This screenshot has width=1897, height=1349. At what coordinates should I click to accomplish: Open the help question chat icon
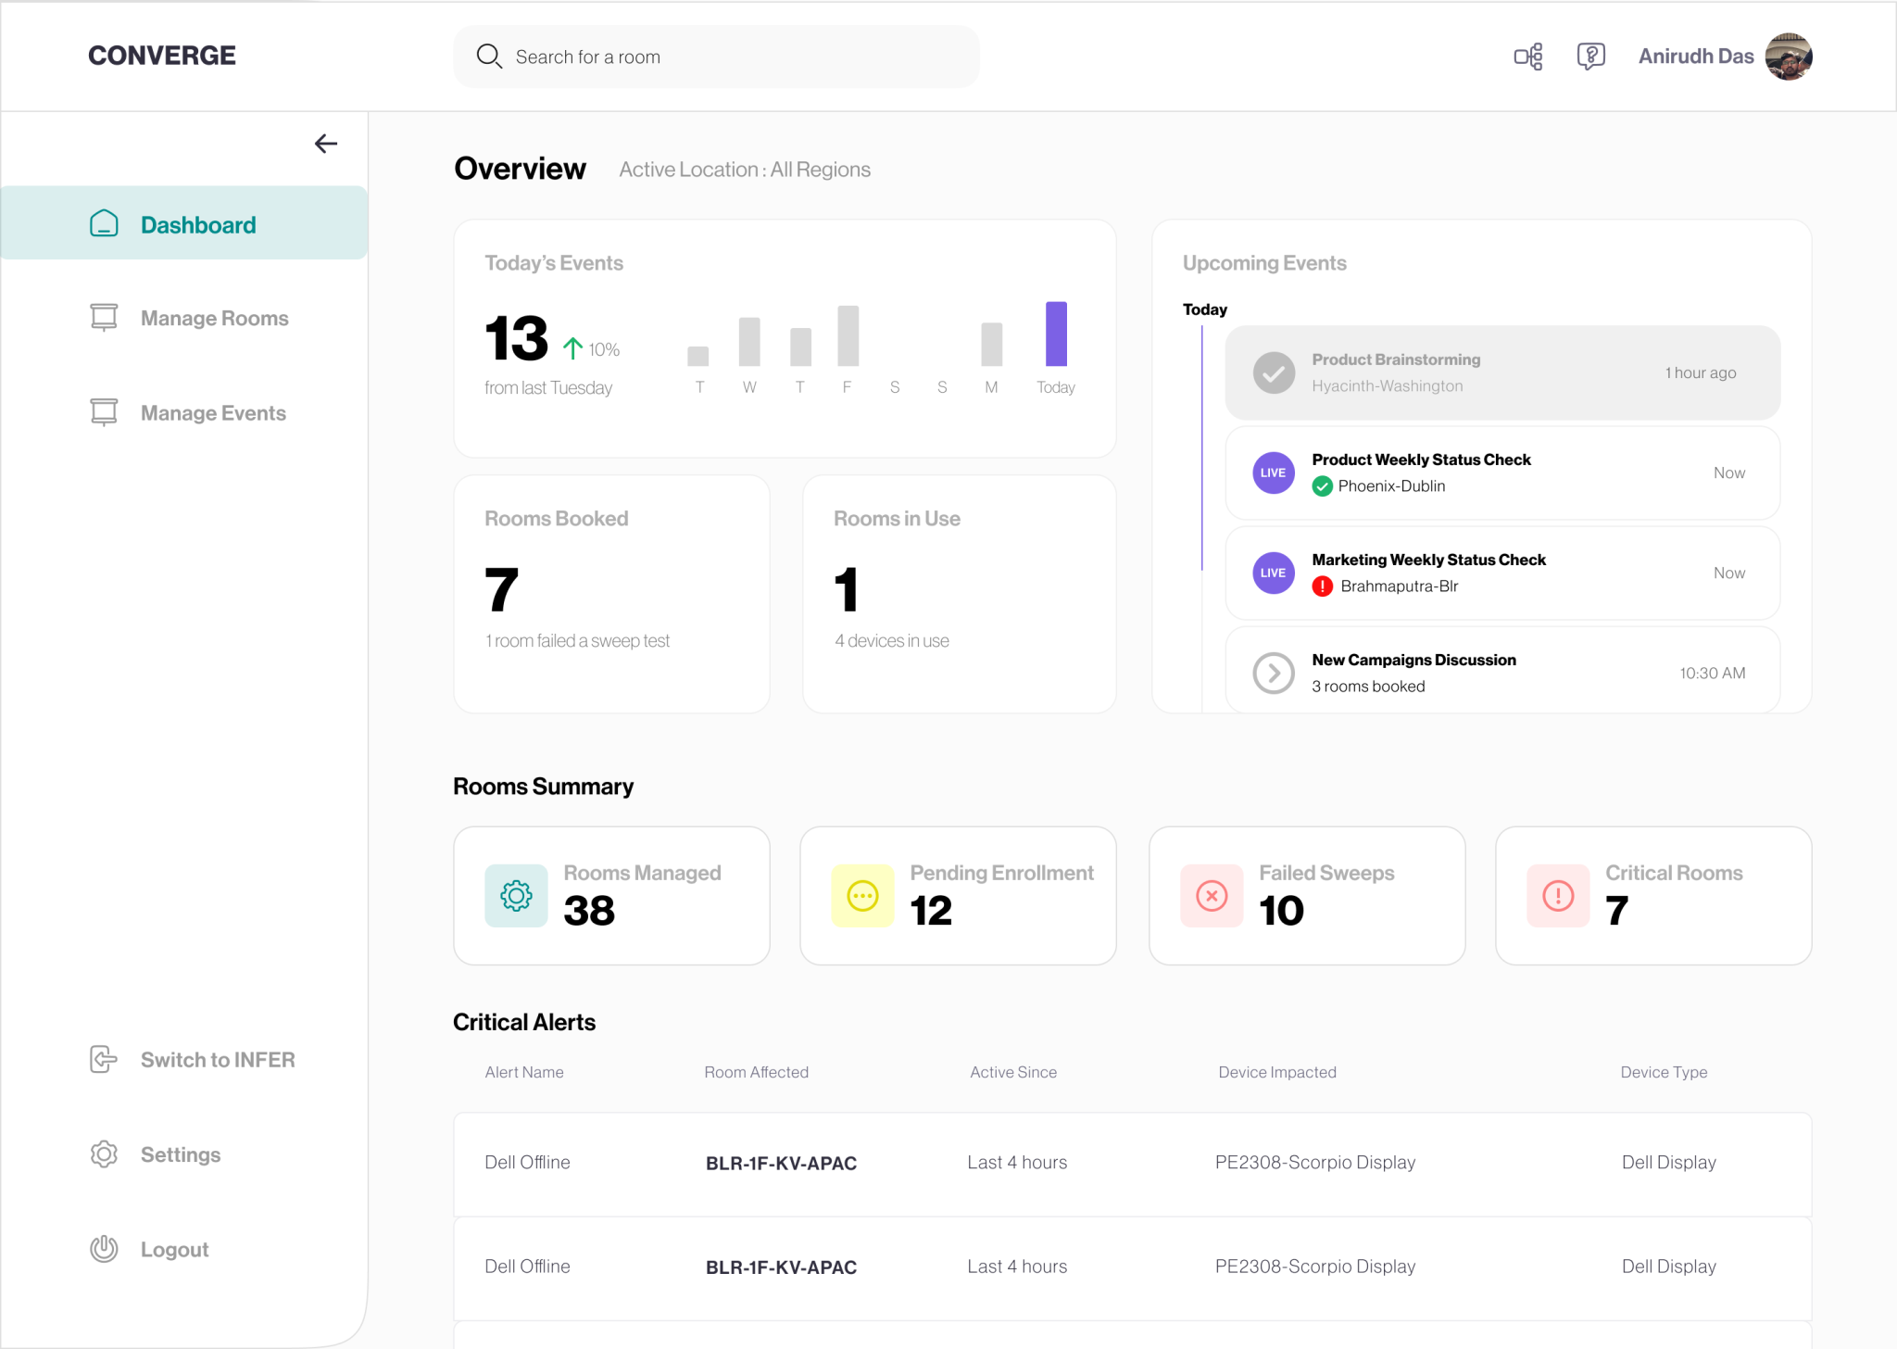pos(1590,57)
